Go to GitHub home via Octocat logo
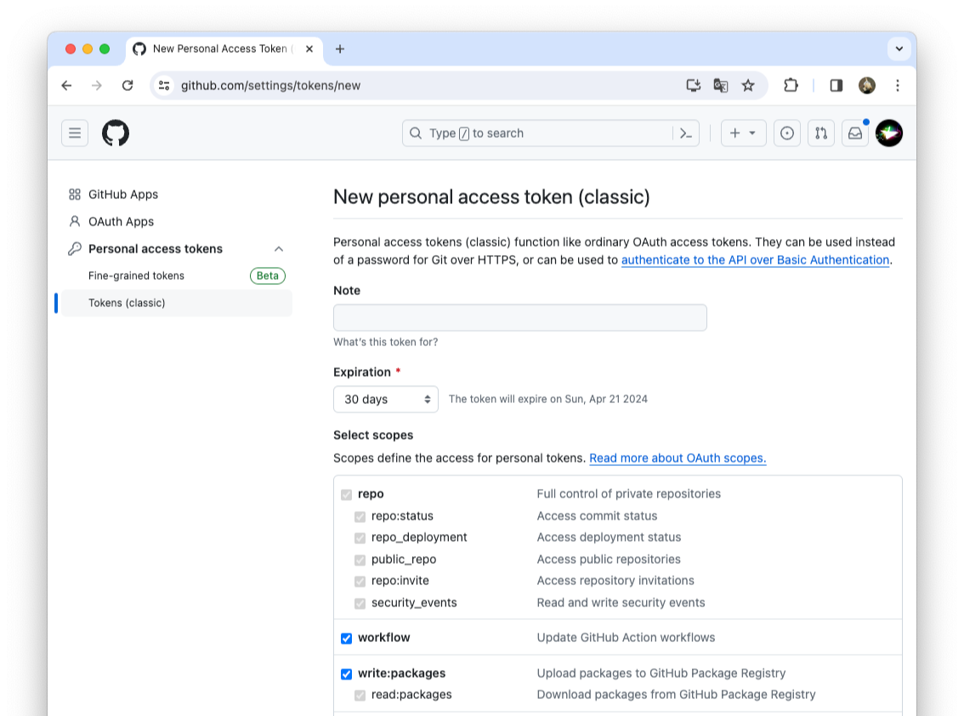This screenshot has width=964, height=716. coord(116,133)
